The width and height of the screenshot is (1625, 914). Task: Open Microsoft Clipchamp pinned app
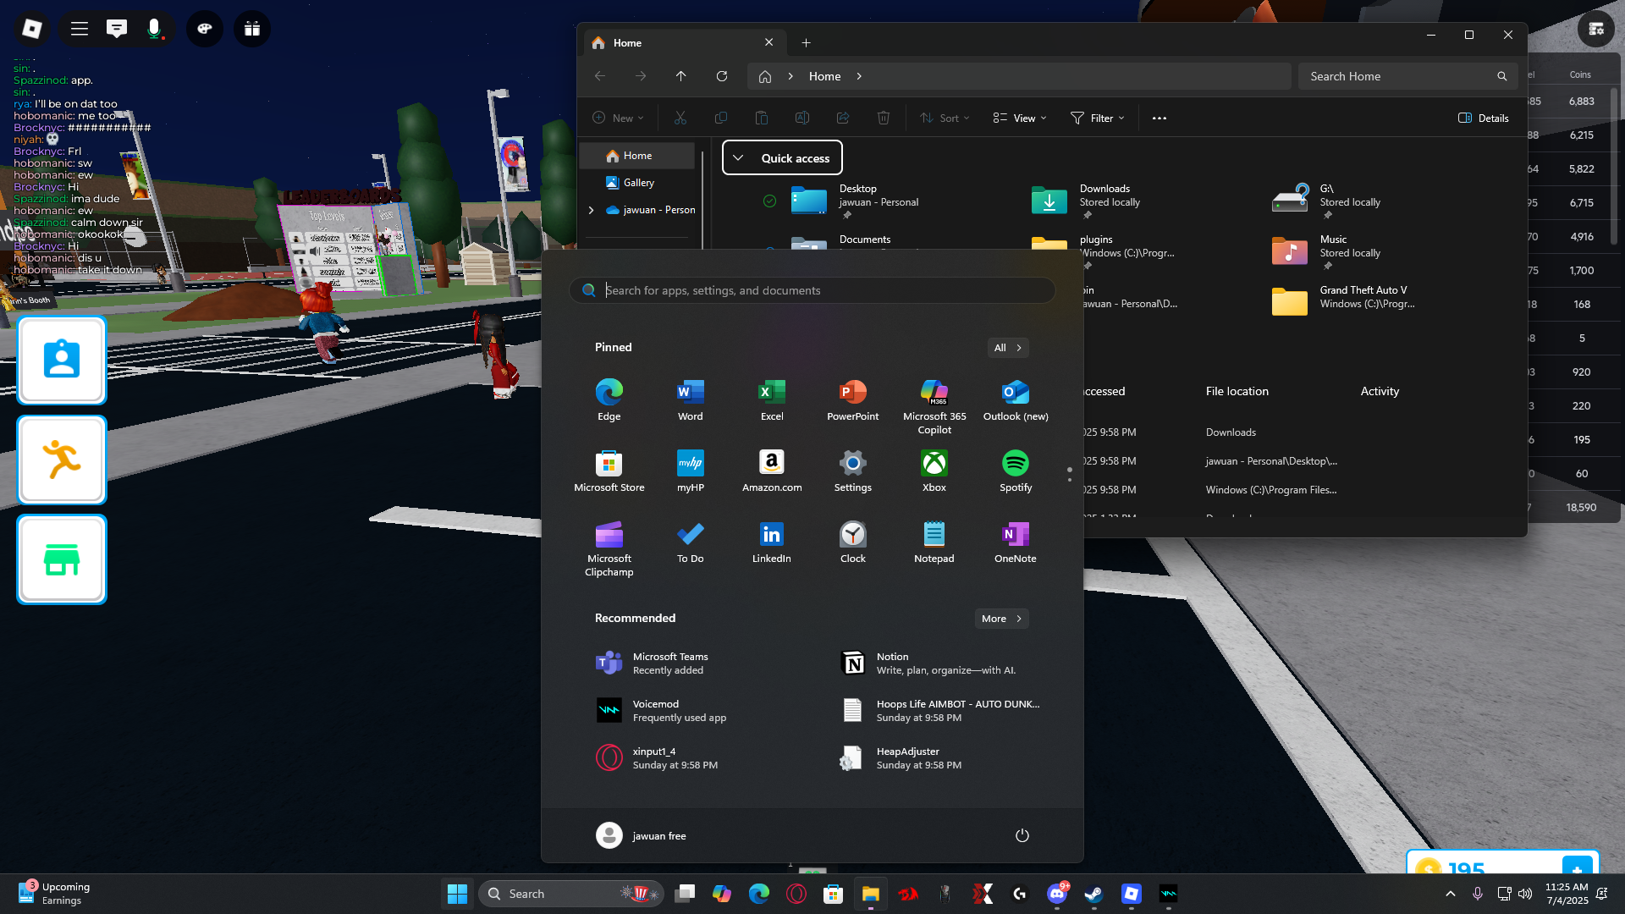pos(609,548)
